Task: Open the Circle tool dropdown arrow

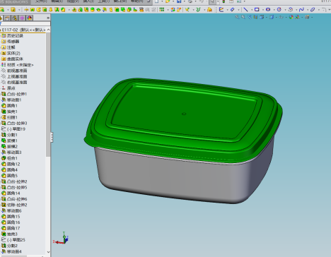Action: 285,10
